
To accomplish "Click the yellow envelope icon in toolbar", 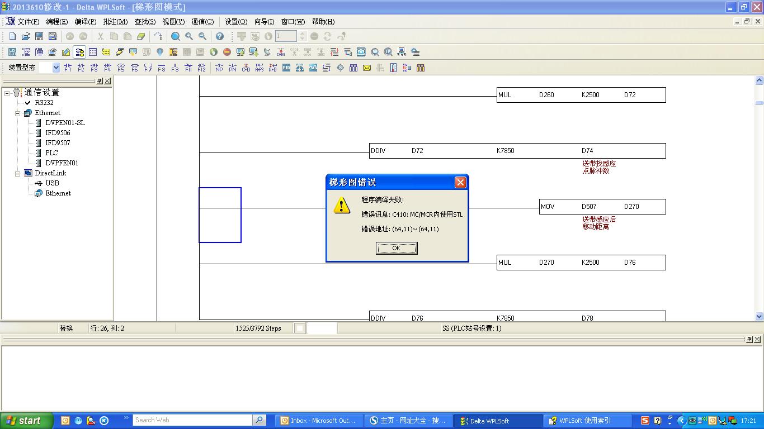I will 367,68.
